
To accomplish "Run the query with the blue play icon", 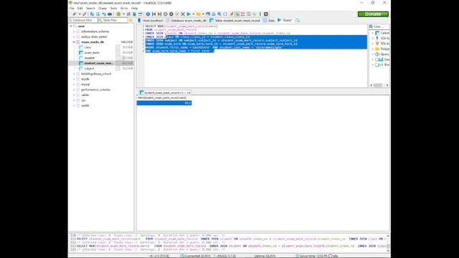I will tap(189, 14).
